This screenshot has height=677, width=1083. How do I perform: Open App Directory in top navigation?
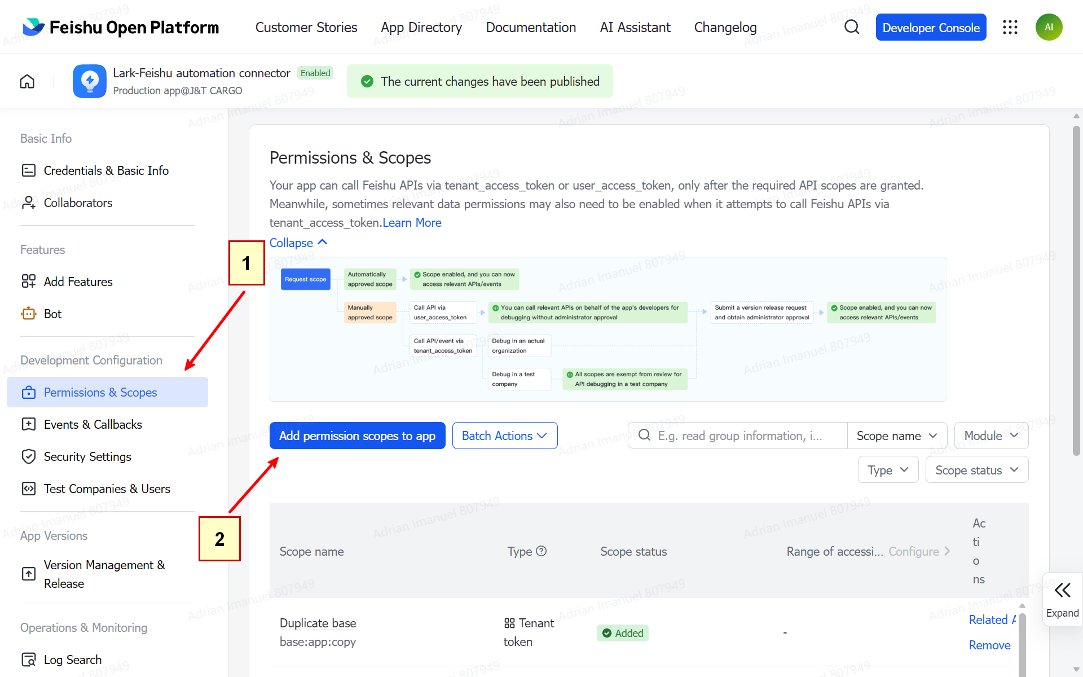(421, 28)
